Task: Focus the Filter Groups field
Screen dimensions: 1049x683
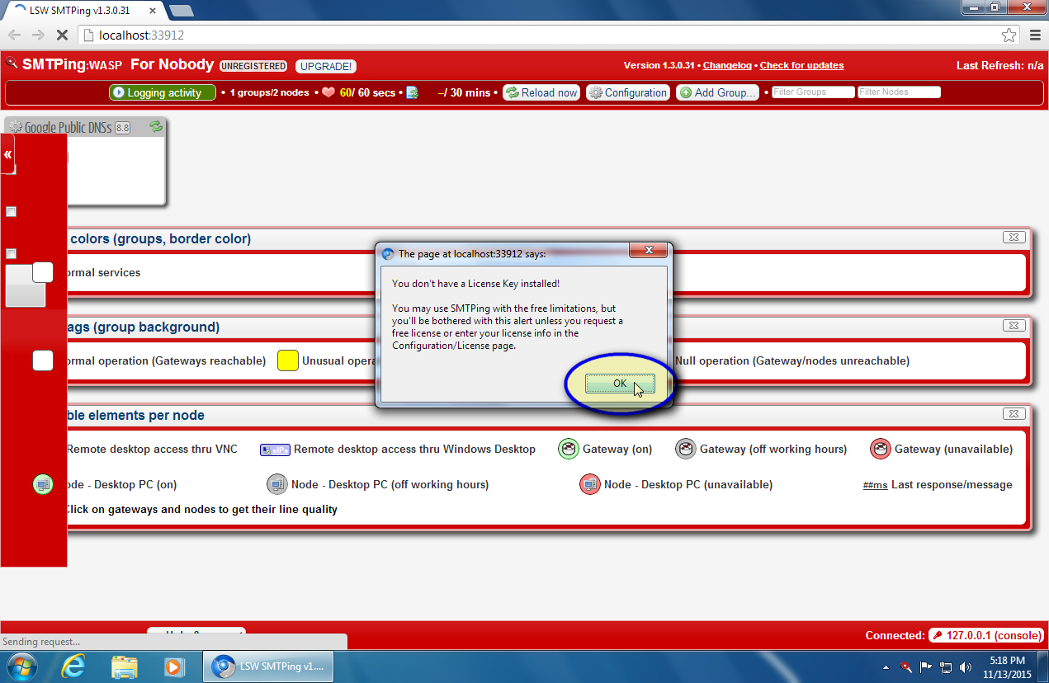Action: [x=813, y=92]
